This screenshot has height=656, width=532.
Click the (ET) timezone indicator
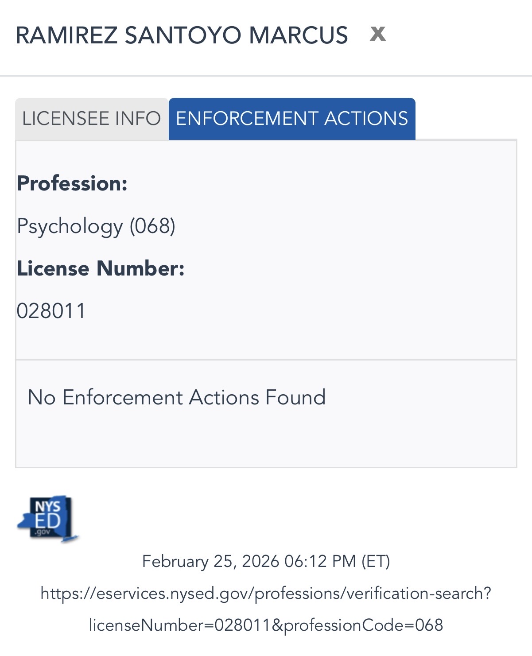click(x=376, y=561)
